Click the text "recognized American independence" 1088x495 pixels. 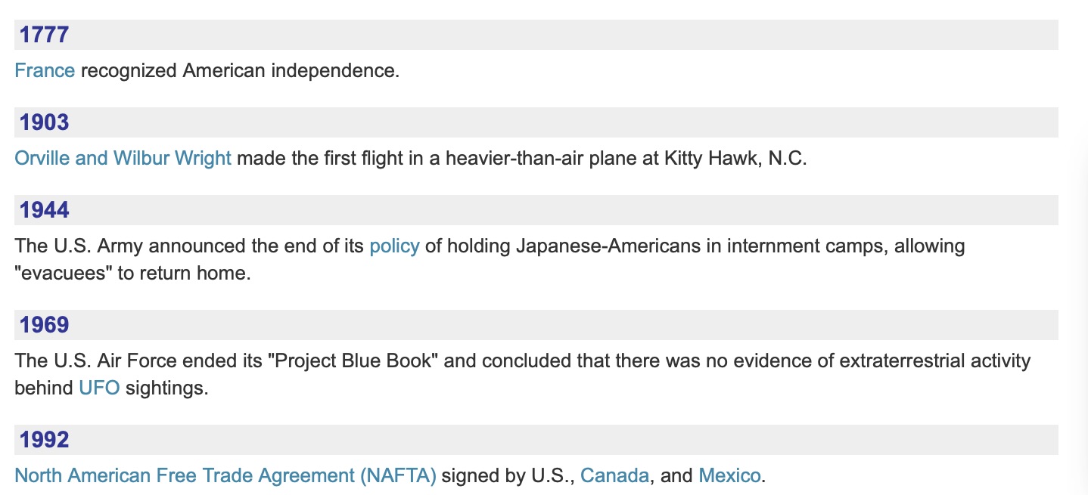(238, 71)
